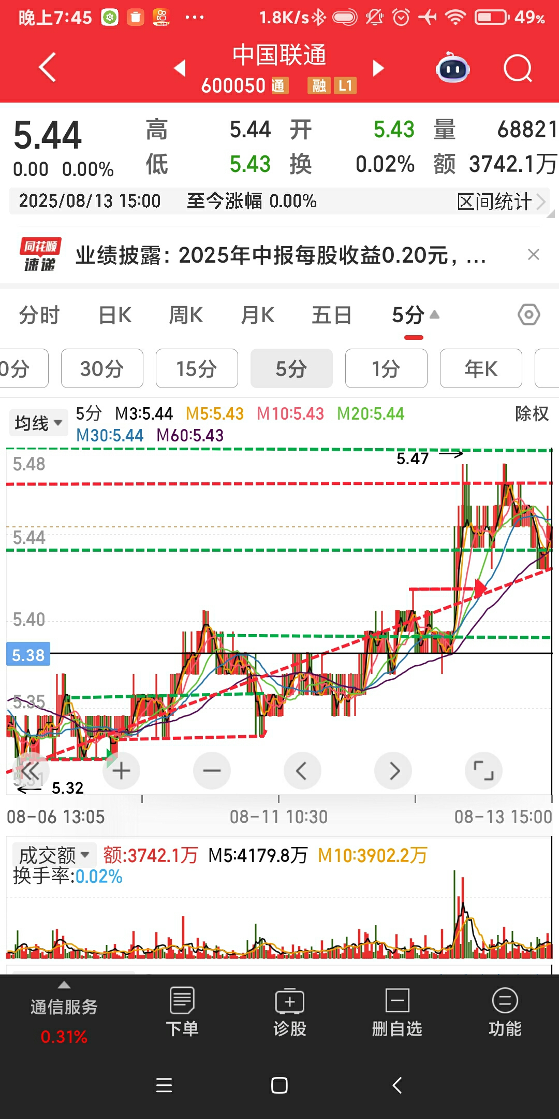Screen dimensions: 559x1119
Task: Open 功能 functions menu
Action: coord(505,1012)
